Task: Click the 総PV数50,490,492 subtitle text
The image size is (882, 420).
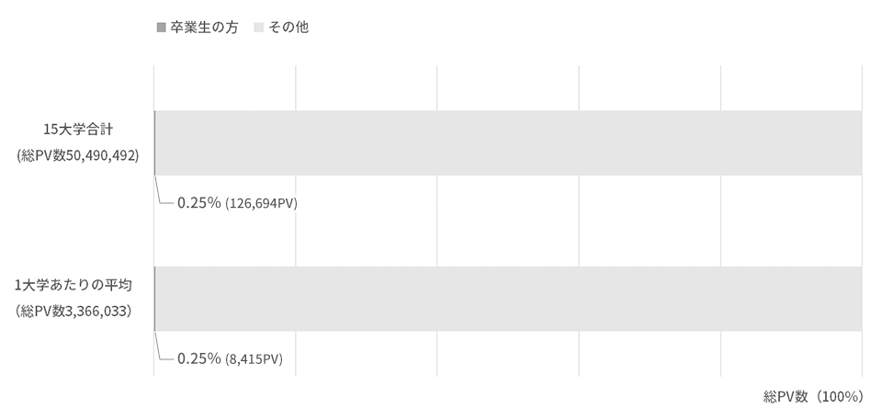Action: [x=78, y=155]
